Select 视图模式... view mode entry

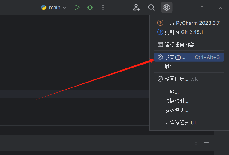pos(189,110)
